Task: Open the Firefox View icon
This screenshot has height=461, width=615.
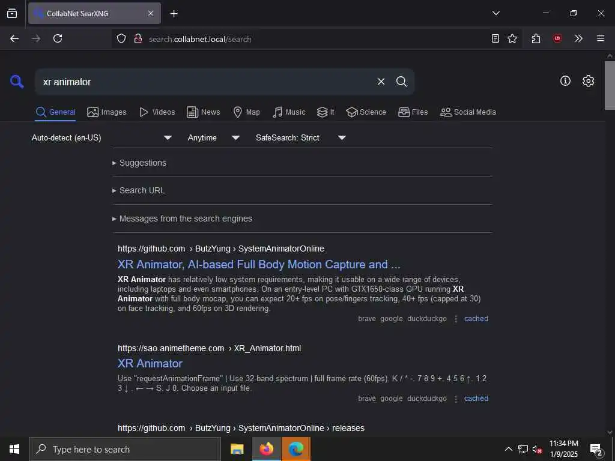Action: coord(12,13)
